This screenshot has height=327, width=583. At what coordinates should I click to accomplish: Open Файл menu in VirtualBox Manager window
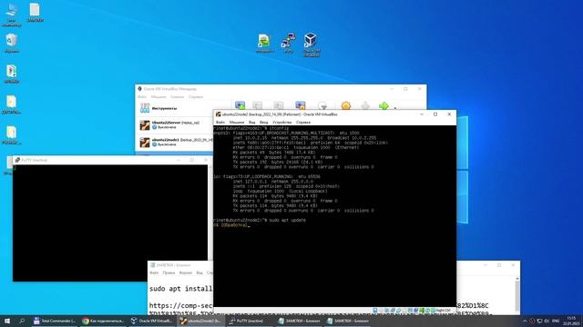tap(142, 97)
